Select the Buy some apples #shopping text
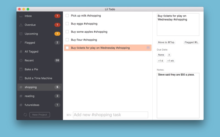The width and height of the screenshot is (220, 137). click(x=89, y=32)
